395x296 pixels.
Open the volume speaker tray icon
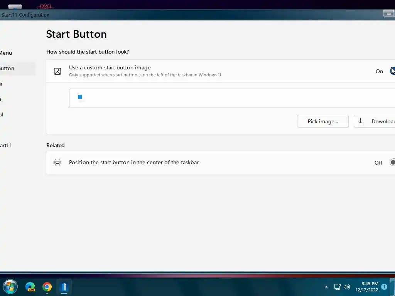pyautogui.click(x=347, y=287)
